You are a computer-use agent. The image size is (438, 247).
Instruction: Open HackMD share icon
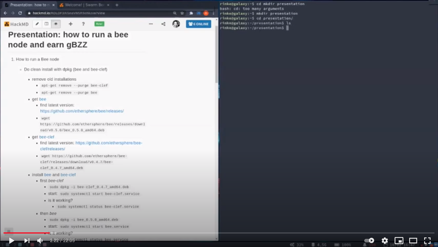tap(163, 24)
